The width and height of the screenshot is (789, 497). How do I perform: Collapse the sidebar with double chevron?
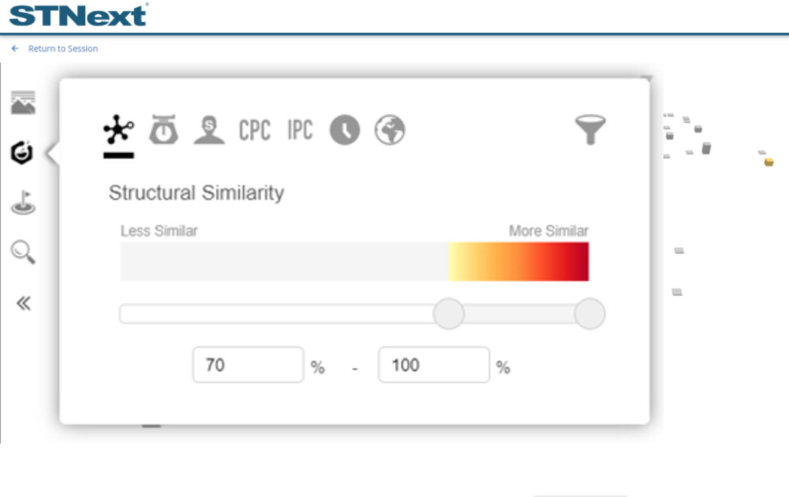coord(23,304)
